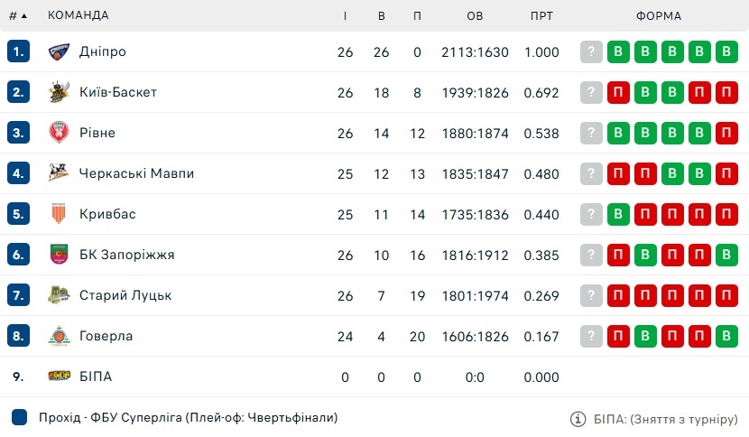749x437 pixels.
Task: Click the Київ-Баскет bee logo
Action: [60, 92]
